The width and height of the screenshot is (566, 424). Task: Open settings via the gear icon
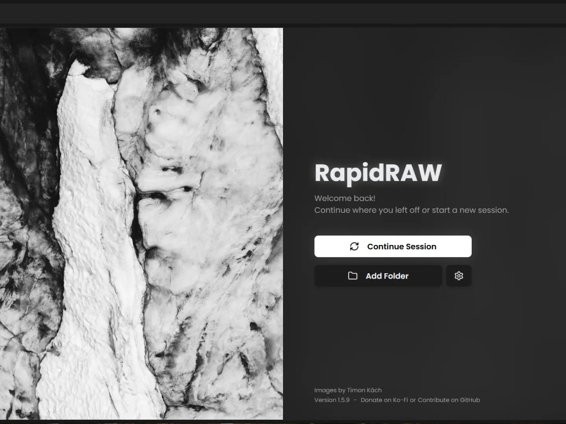459,276
